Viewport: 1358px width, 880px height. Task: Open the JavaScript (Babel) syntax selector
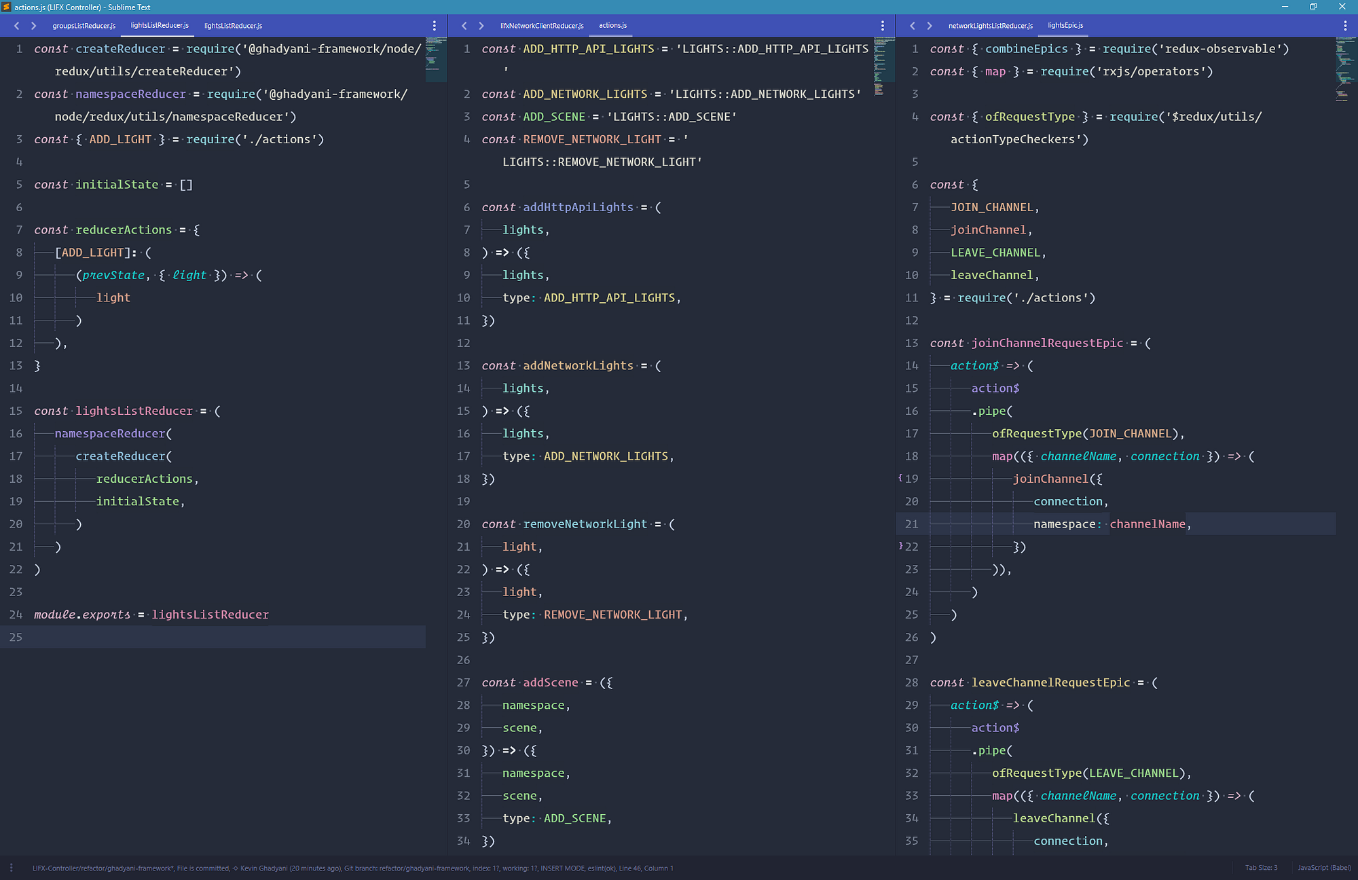pos(1323,868)
